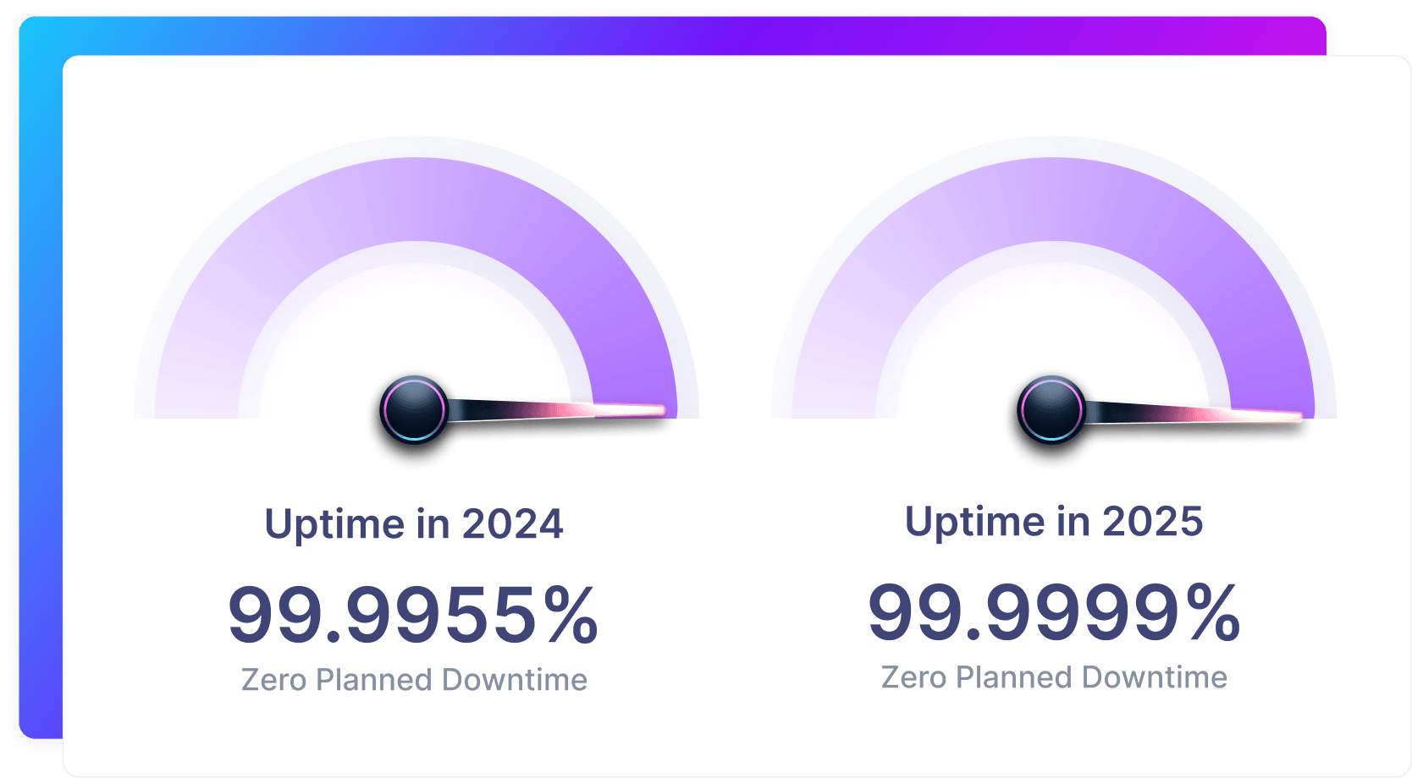1412x778 pixels.
Task: Click the 2024 gauge needle pivot knob
Action: 414,409
